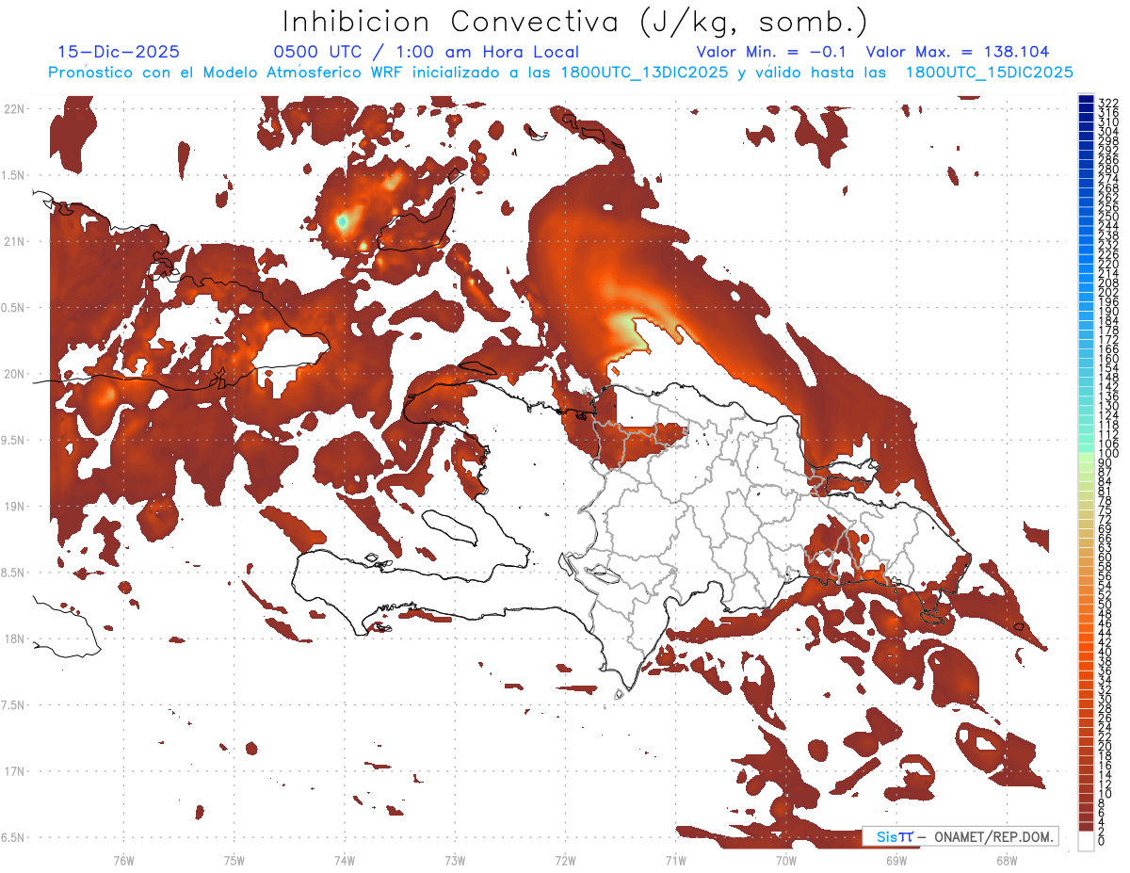Click the '40' color scale value
1130x873 pixels.
tap(1105, 652)
